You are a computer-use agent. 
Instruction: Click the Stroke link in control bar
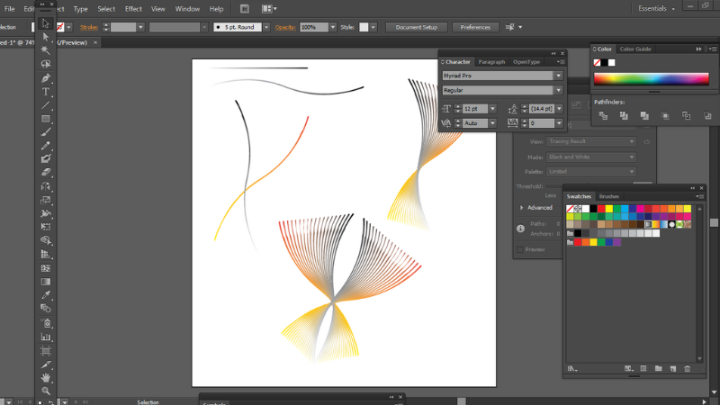(89, 27)
